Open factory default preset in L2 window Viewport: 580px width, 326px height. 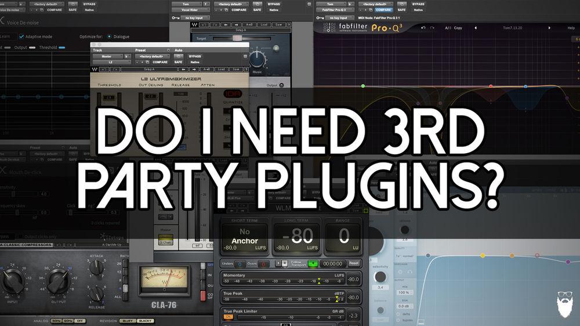click(152, 56)
